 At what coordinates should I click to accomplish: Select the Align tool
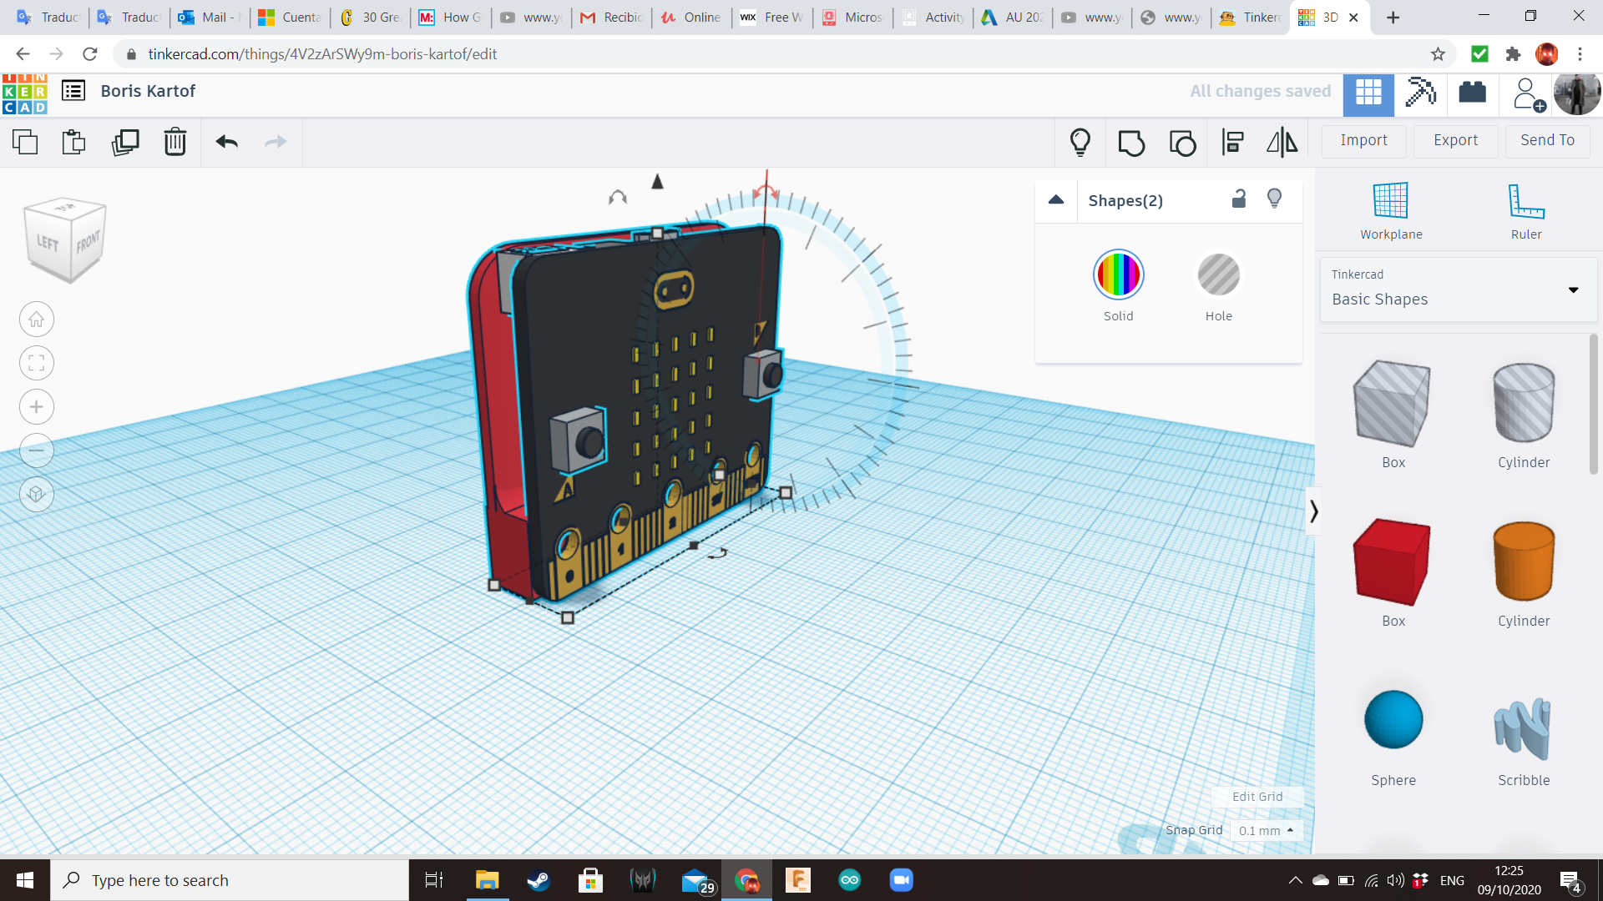tap(1233, 142)
